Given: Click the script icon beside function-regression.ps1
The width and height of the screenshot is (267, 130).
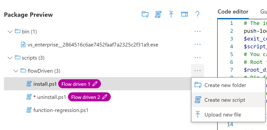Looking at the screenshot, I should click(29, 110).
